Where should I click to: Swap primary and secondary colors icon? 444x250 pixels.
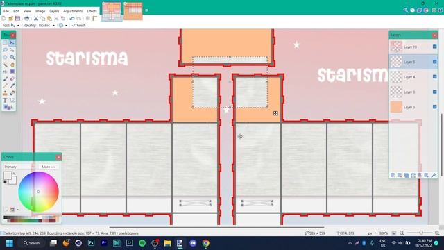[x=14, y=173]
